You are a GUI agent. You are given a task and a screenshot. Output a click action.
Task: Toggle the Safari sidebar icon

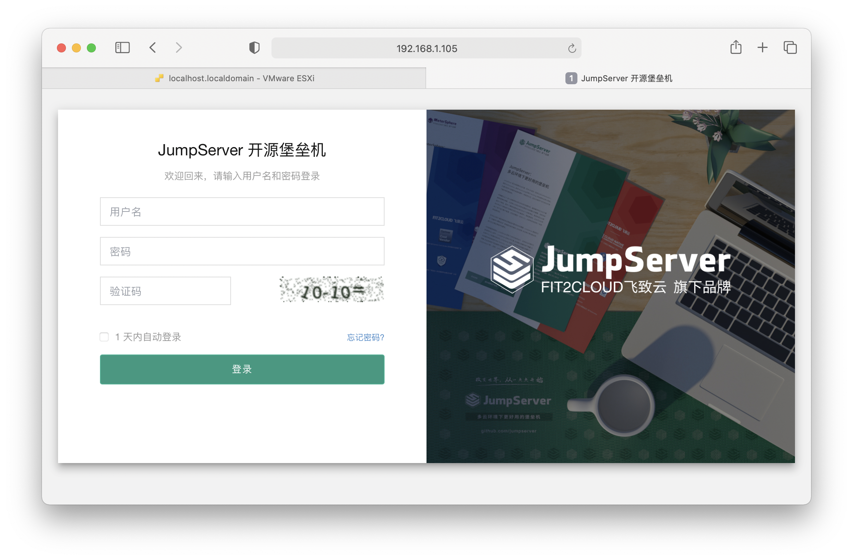coord(122,48)
